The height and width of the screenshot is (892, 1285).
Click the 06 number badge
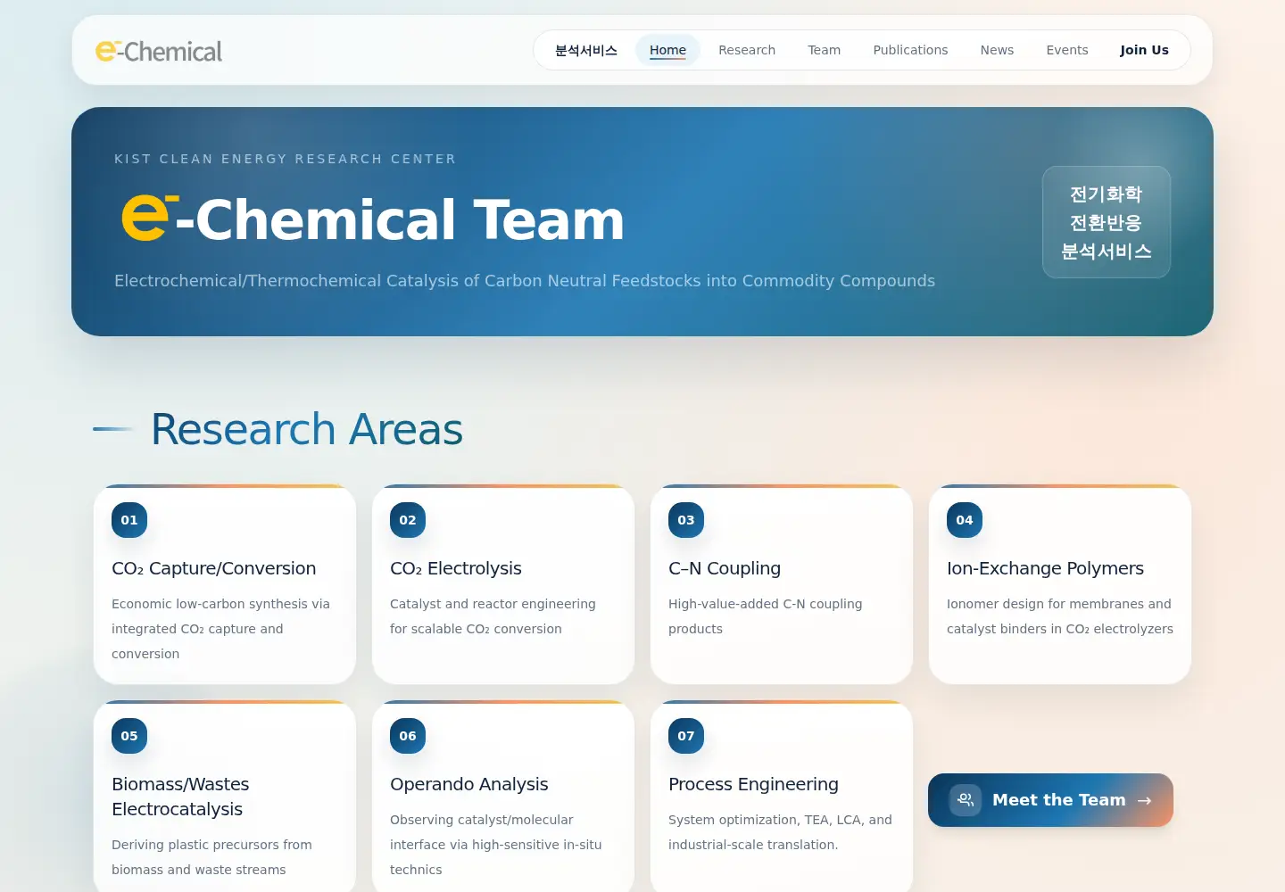408,736
